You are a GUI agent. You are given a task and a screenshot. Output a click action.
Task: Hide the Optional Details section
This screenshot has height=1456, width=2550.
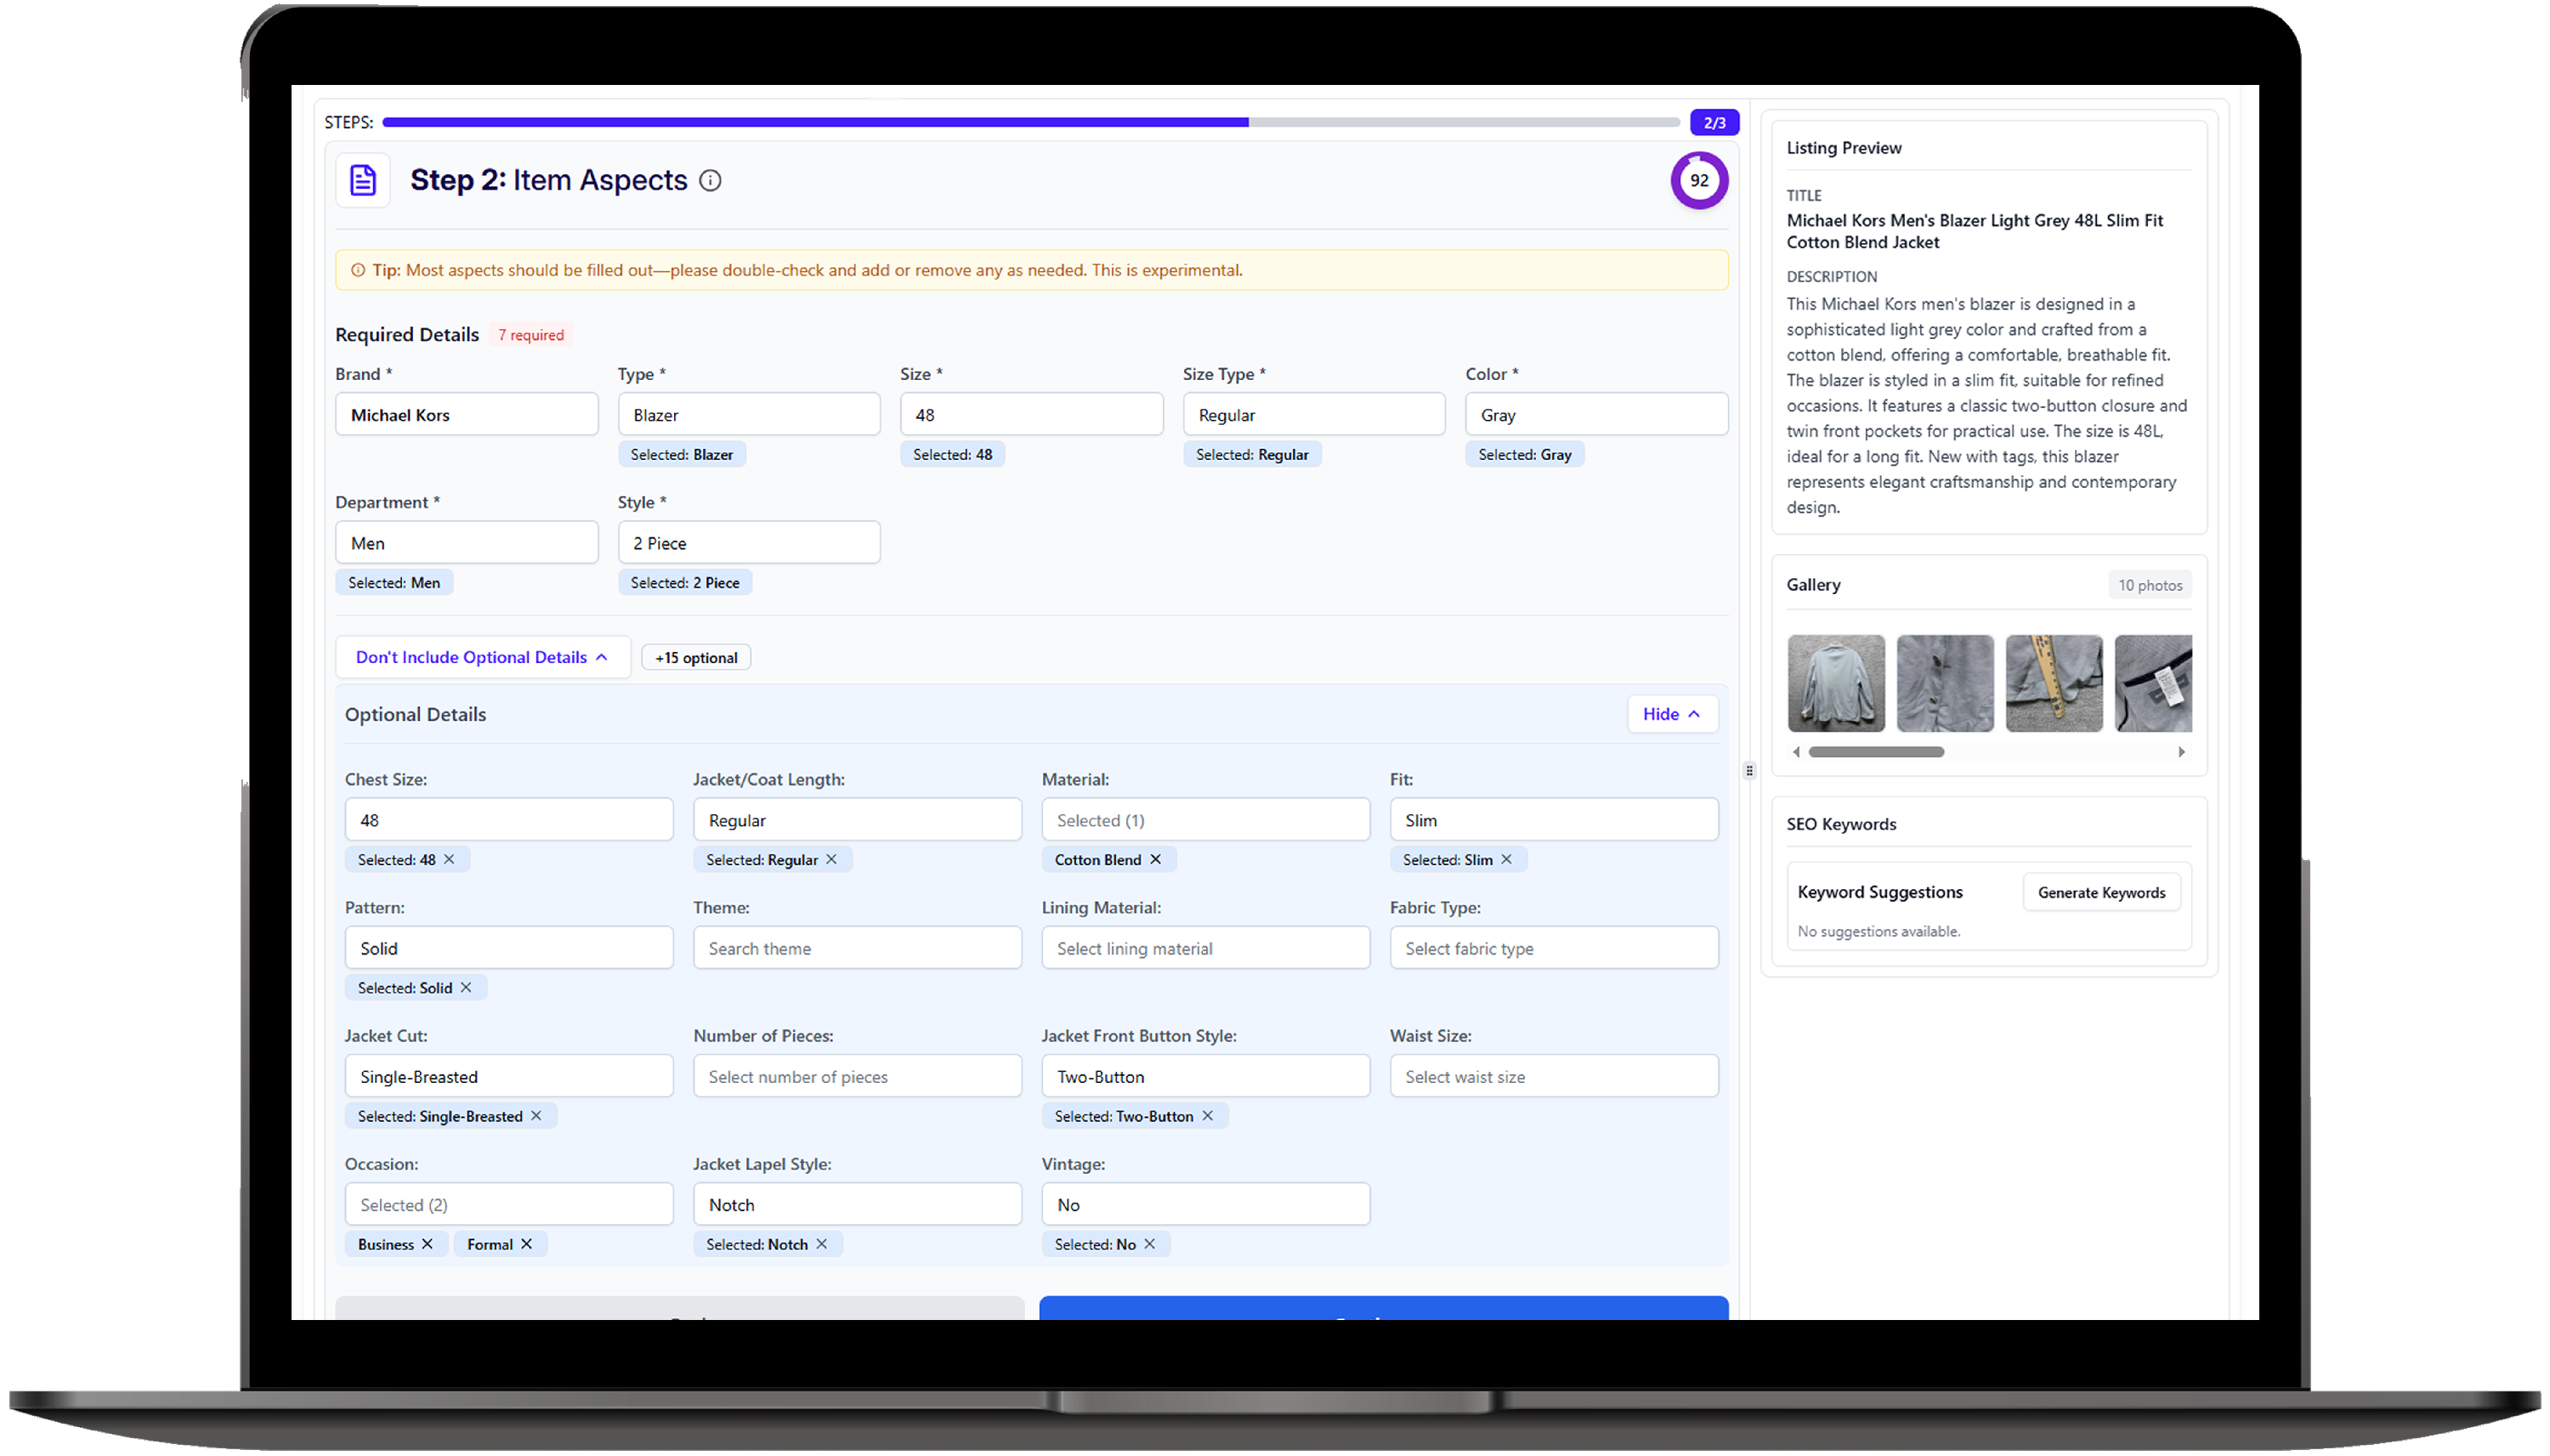click(x=1672, y=714)
